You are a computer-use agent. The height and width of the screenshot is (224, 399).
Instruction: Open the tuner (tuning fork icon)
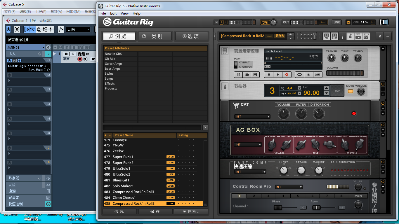pos(342,36)
